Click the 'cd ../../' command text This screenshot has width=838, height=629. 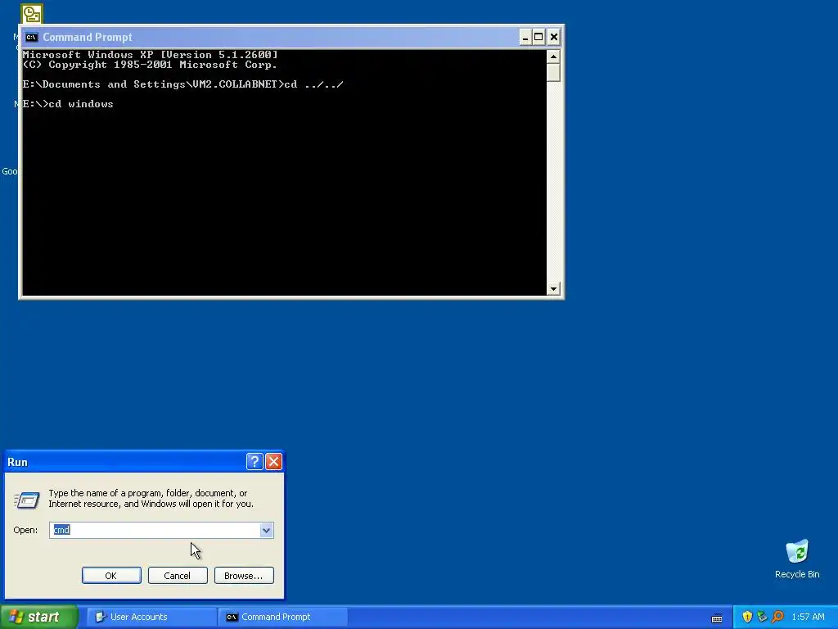coord(313,84)
